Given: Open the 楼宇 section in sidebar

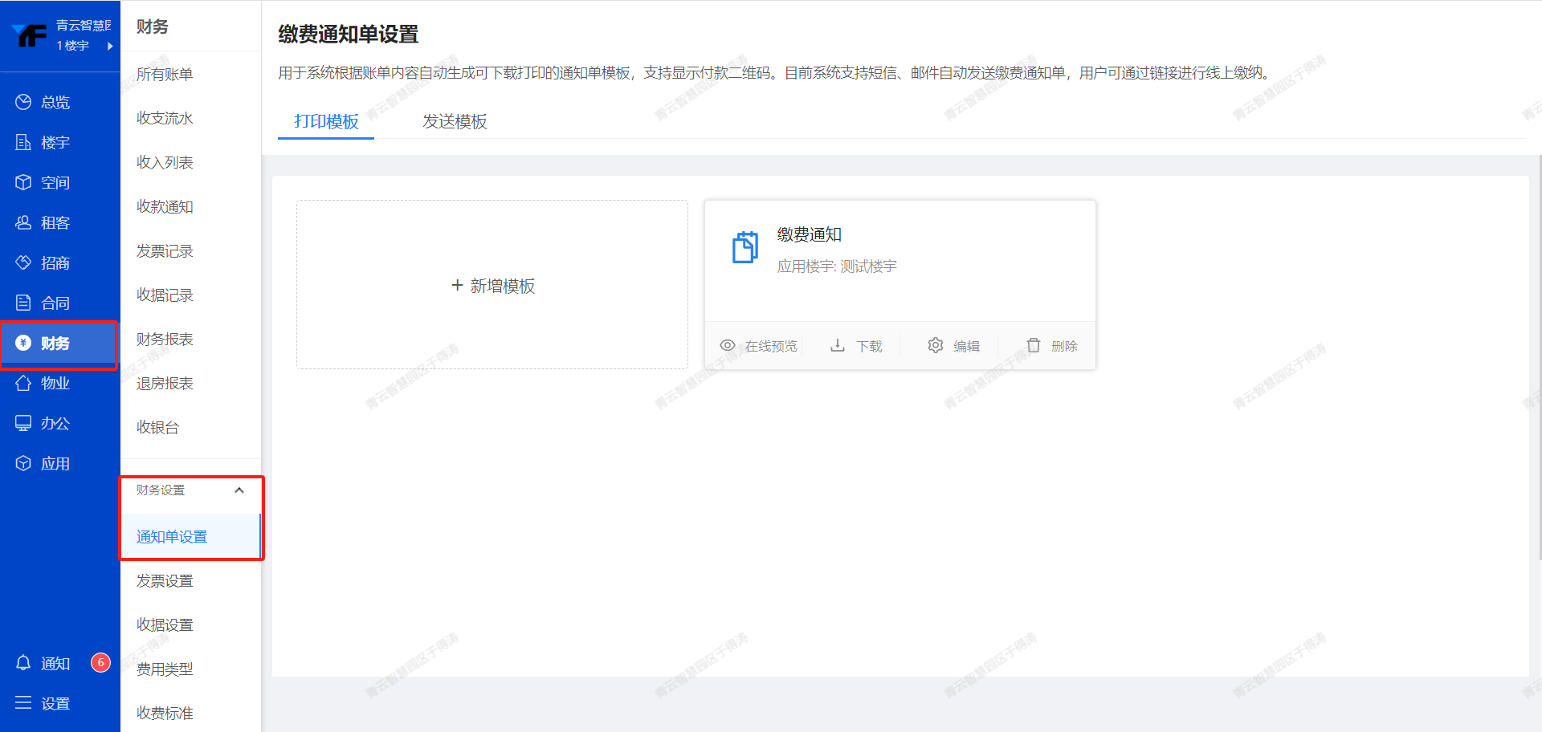Looking at the screenshot, I should (55, 142).
